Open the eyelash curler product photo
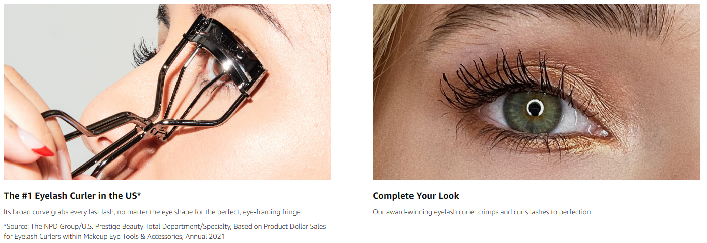 167,92
